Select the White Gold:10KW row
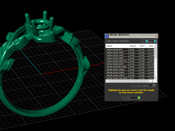Screen dimensions: 175x131 click(130, 72)
